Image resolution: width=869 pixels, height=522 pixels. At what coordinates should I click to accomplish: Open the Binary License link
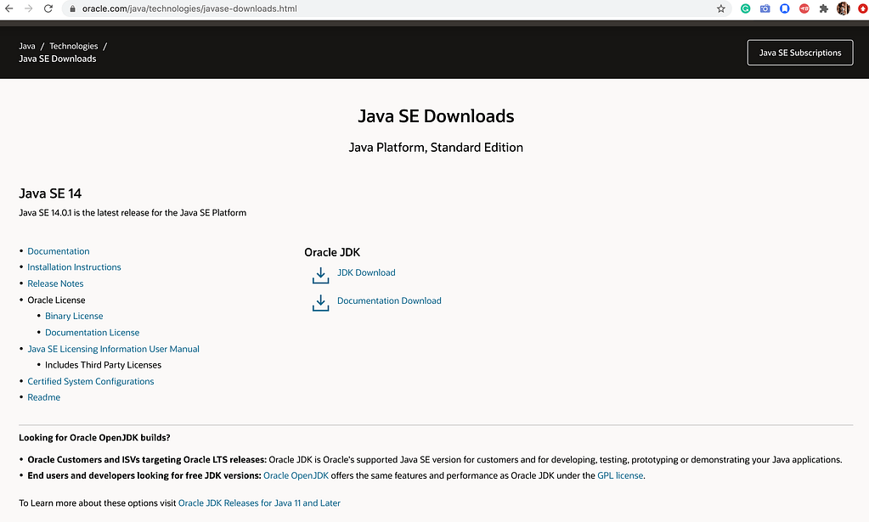pos(74,316)
